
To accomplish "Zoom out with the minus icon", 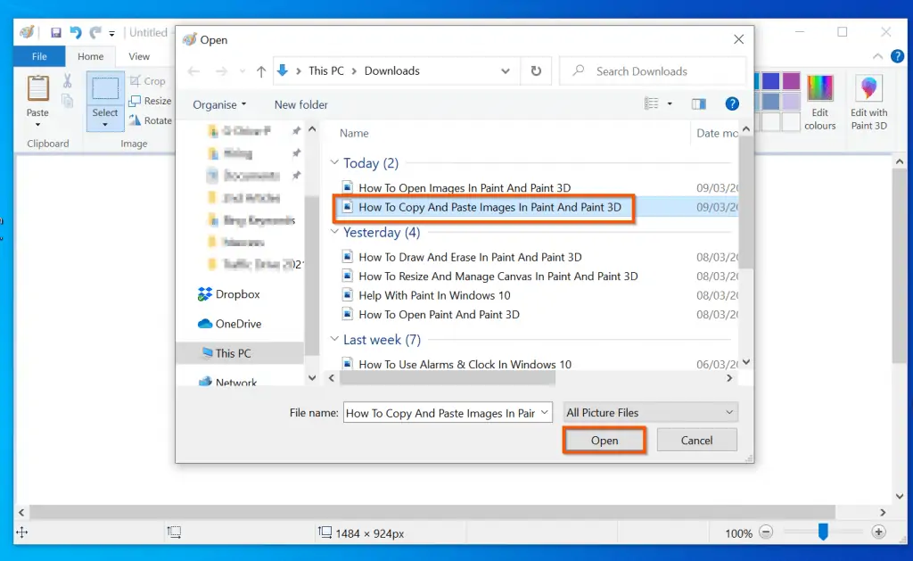I will (767, 532).
